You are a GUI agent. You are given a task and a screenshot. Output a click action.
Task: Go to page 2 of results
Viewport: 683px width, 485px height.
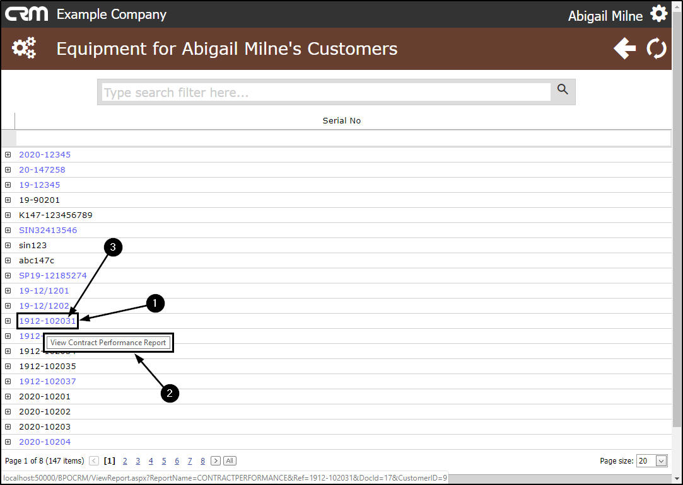(125, 461)
